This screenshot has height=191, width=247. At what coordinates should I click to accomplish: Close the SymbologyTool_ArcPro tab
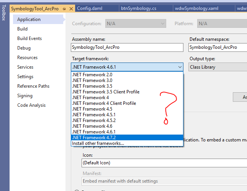71,9
